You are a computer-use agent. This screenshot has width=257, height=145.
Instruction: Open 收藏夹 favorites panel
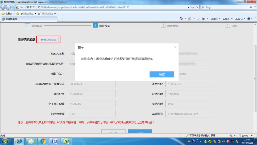(7, 14)
